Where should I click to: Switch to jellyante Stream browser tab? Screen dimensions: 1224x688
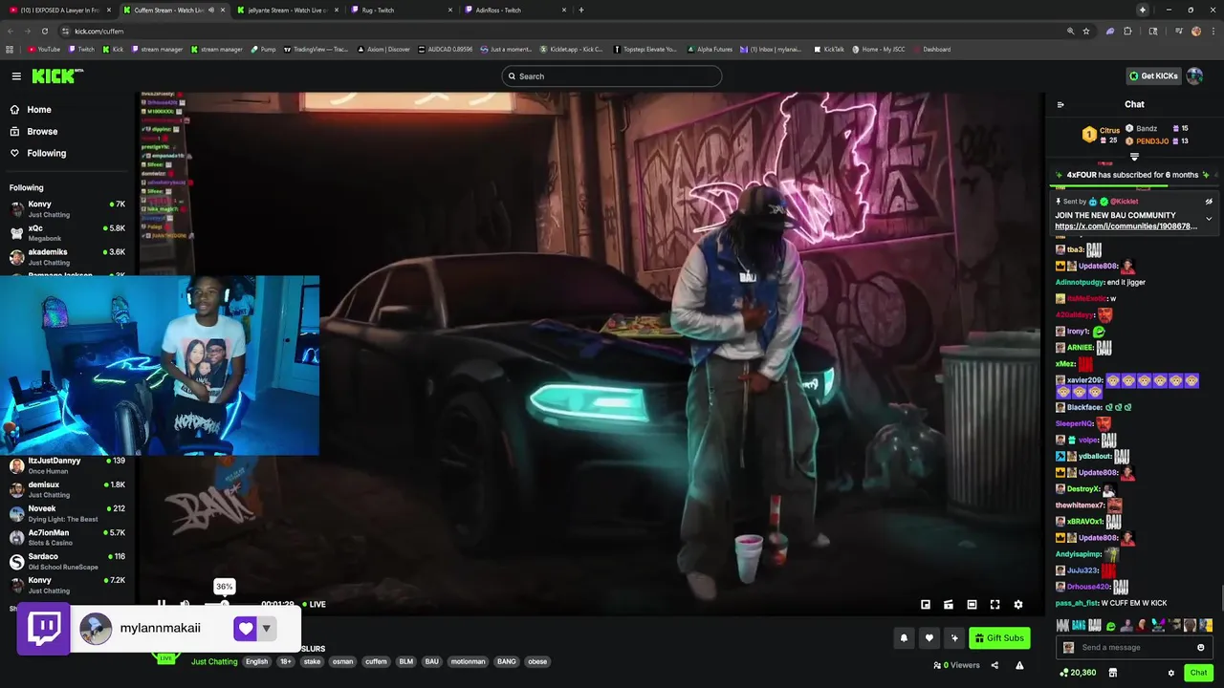click(x=285, y=10)
